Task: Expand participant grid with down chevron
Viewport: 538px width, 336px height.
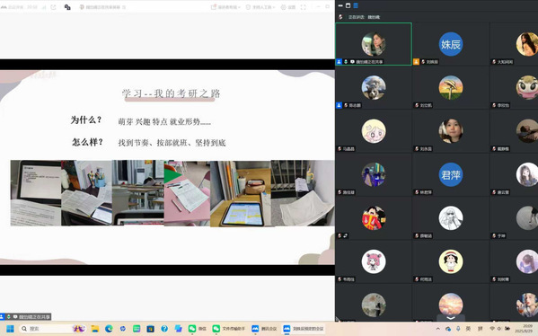Action: [451, 318]
